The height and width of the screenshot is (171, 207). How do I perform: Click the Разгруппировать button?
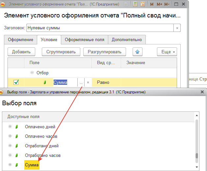105,52
